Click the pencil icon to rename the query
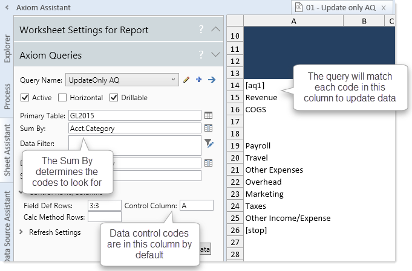This screenshot has height=271, width=412. coord(187,80)
